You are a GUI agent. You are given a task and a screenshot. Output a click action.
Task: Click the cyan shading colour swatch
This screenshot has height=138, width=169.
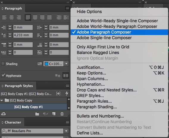(46, 64)
